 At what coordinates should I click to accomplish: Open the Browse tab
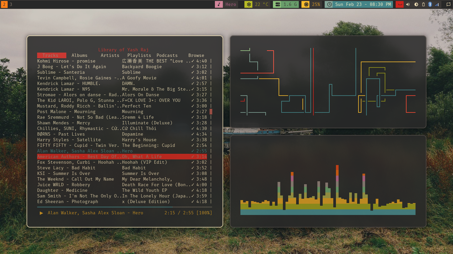tap(196, 55)
